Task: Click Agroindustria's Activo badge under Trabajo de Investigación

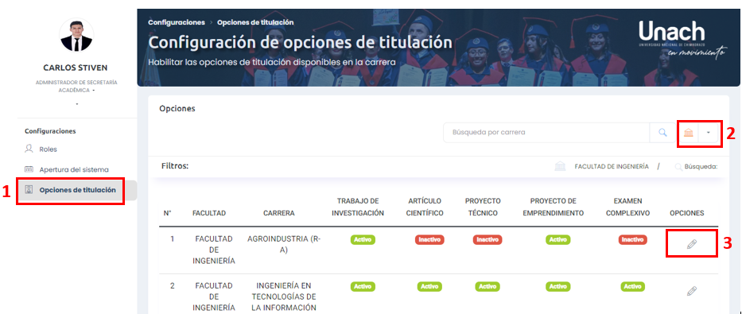Action: point(363,240)
